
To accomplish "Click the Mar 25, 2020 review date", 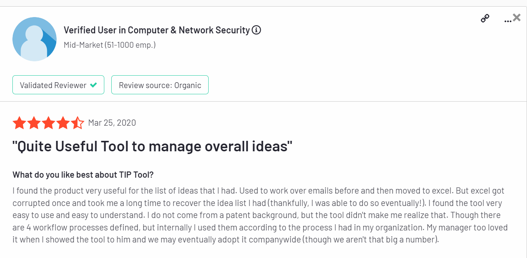I will click(112, 123).
